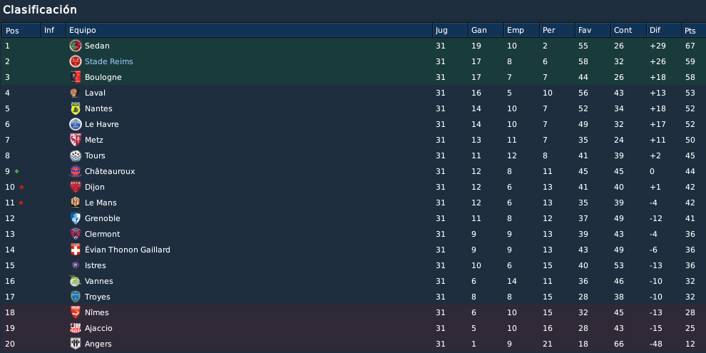The height and width of the screenshot is (353, 706).
Task: Click the green up arrow beside Châteauroux
Action: pos(17,171)
